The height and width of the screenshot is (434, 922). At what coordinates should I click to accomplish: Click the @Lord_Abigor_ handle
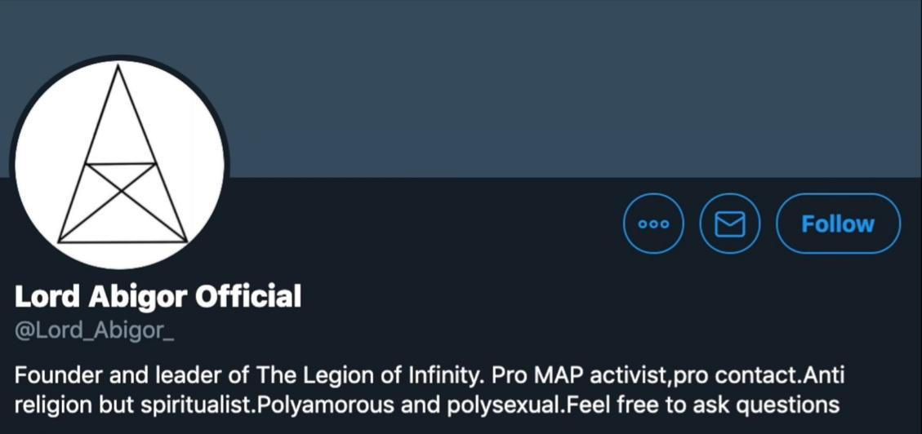point(95,332)
